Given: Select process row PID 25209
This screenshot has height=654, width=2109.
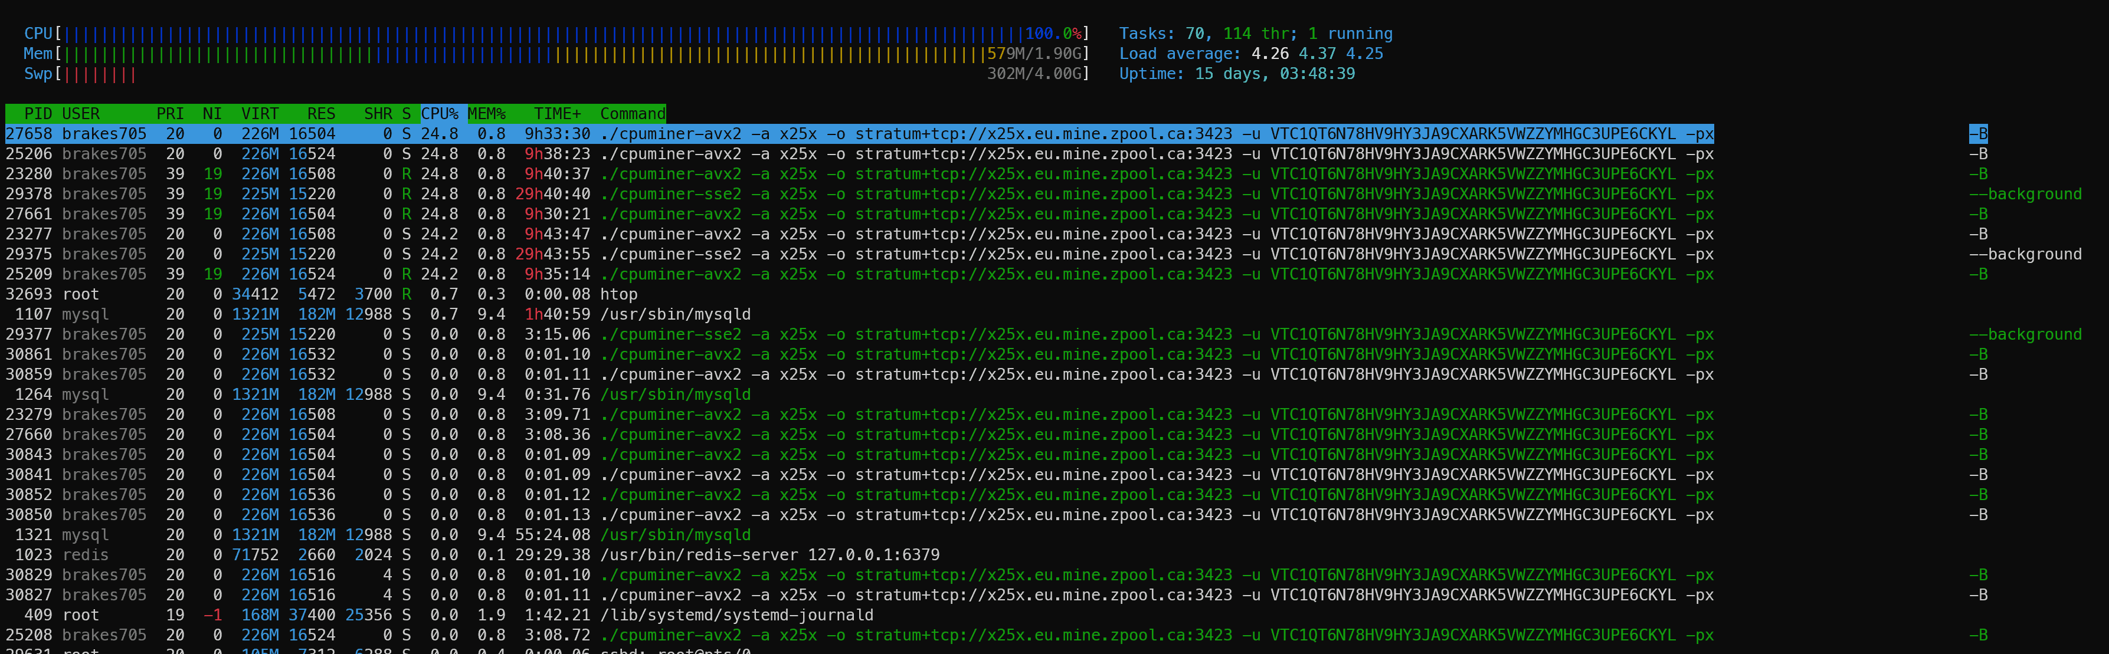Looking at the screenshot, I should [x=996, y=274].
